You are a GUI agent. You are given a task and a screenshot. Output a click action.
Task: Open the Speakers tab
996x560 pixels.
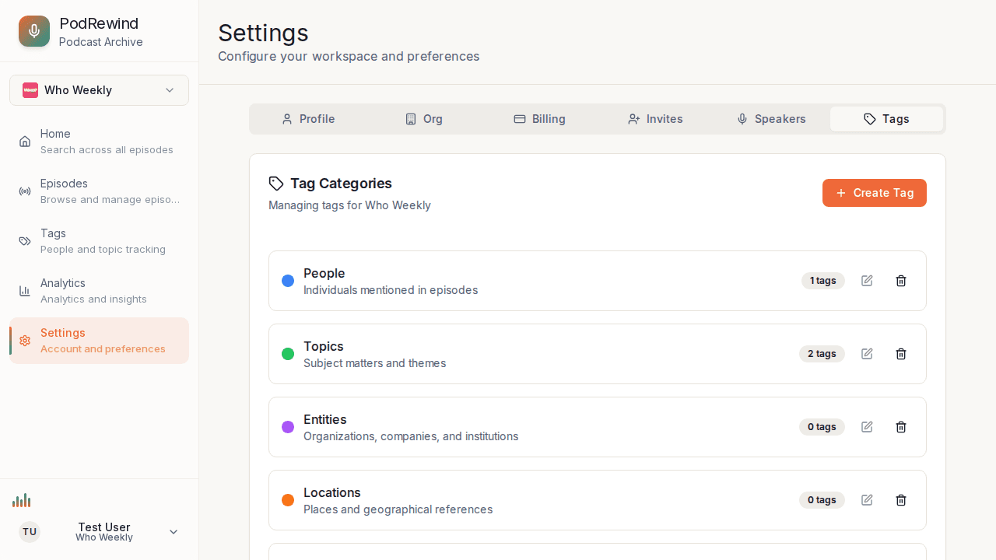coord(771,119)
